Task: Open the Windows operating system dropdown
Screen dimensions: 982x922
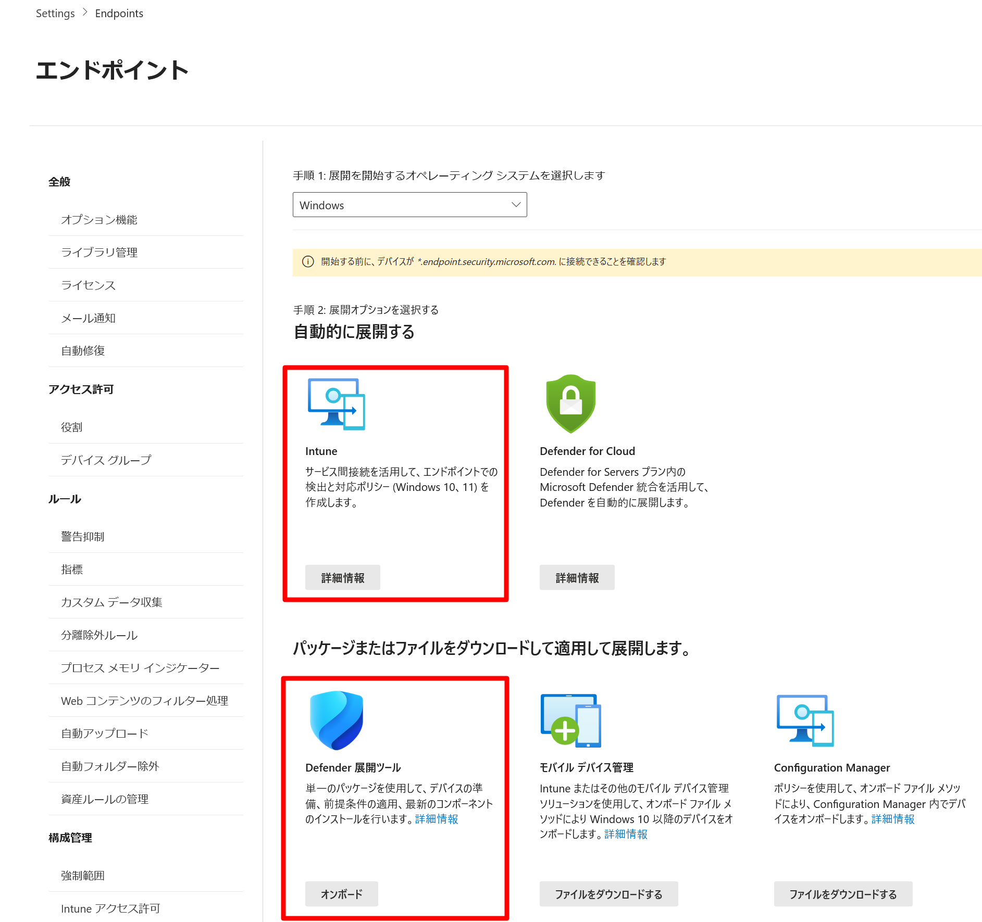Action: pos(409,205)
